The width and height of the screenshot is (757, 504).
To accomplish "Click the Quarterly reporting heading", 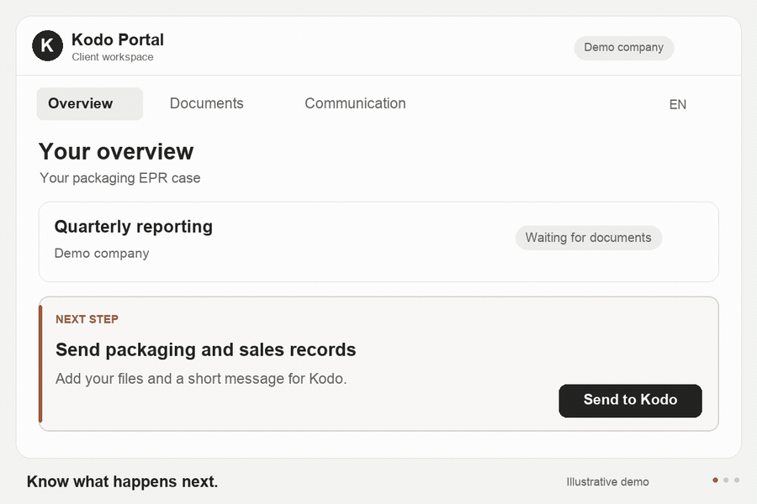I will coord(134,227).
